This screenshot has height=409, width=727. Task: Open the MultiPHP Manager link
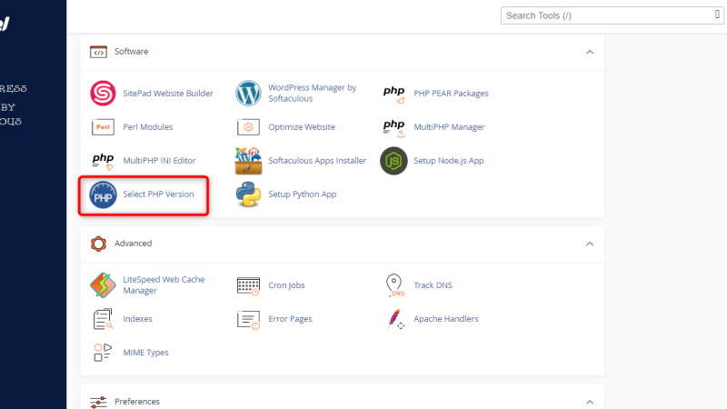click(x=449, y=127)
